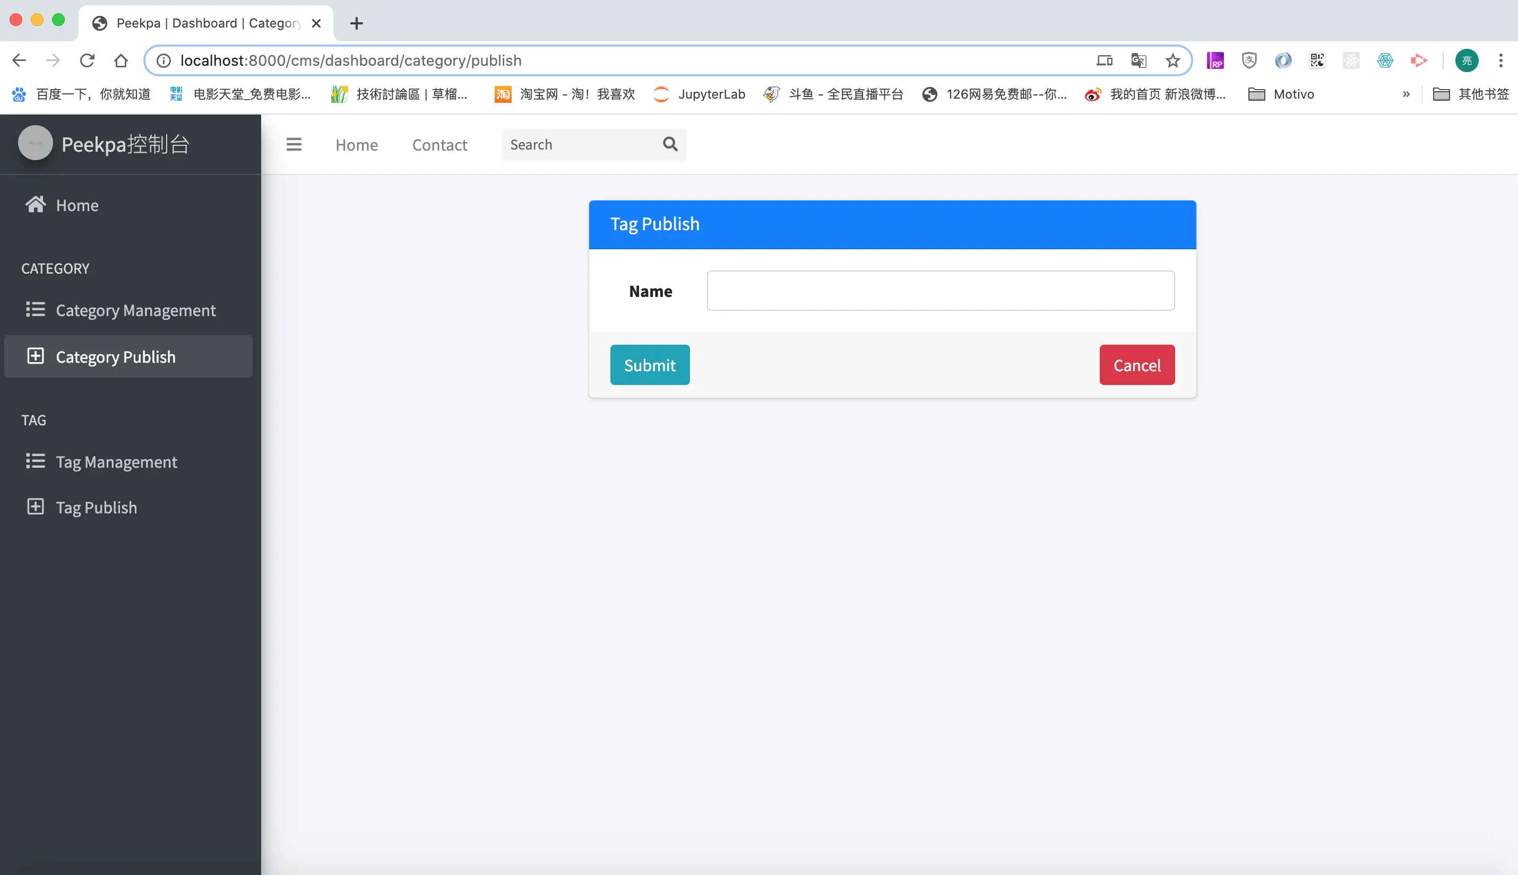Select Tag Publish sidebar item
This screenshot has height=875, width=1518.
pyautogui.click(x=96, y=507)
